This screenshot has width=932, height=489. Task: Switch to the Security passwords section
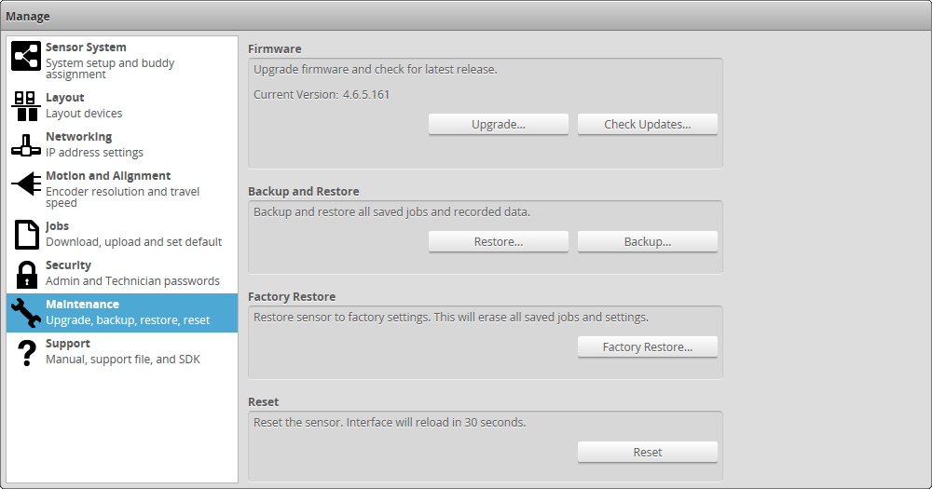coord(122,273)
